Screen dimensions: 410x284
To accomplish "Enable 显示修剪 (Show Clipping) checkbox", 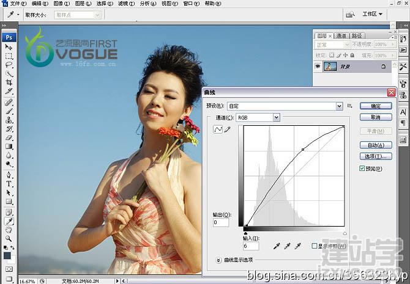I will (315, 246).
